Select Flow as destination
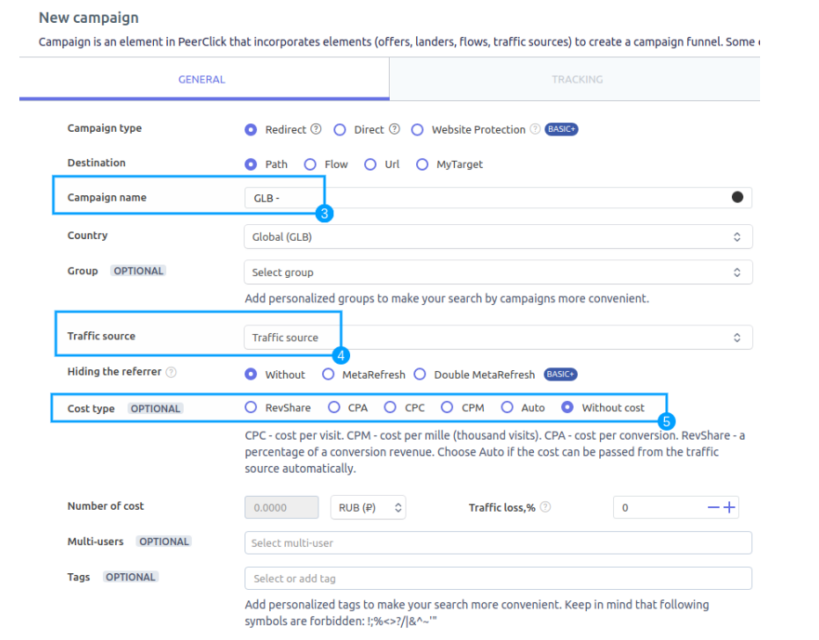The image size is (819, 640). click(311, 164)
